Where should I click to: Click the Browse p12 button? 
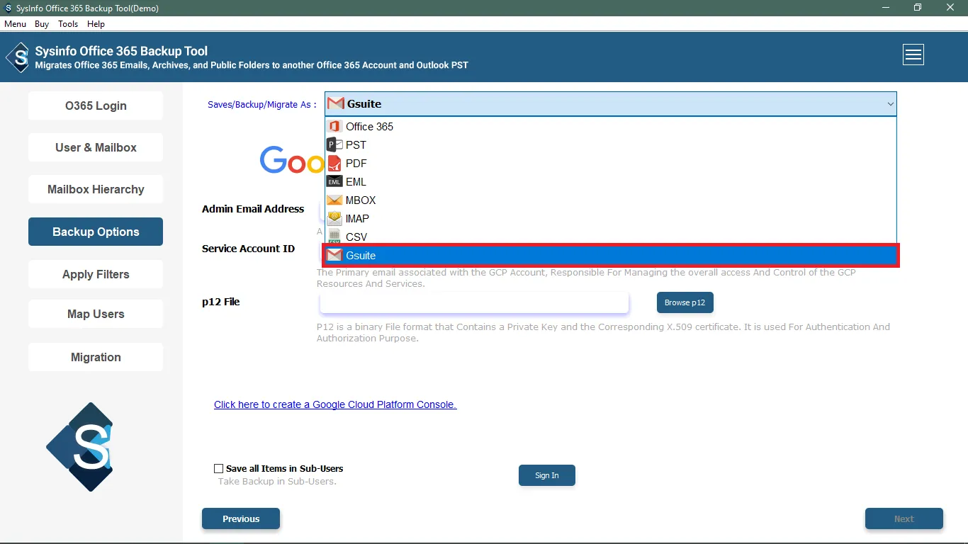coord(685,302)
